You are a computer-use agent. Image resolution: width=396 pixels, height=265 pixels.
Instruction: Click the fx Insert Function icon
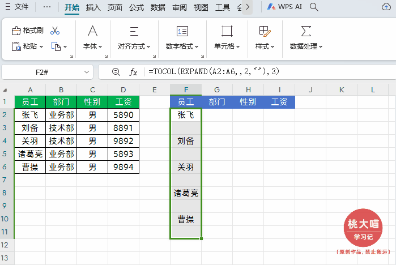pos(134,72)
